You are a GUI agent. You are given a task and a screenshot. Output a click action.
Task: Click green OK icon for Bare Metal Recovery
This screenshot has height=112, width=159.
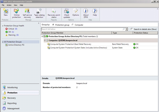point(134,44)
